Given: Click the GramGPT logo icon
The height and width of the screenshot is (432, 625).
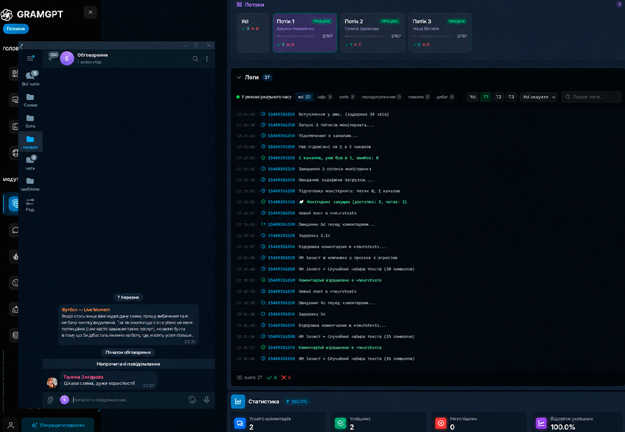Looking at the screenshot, I should click(x=7, y=14).
